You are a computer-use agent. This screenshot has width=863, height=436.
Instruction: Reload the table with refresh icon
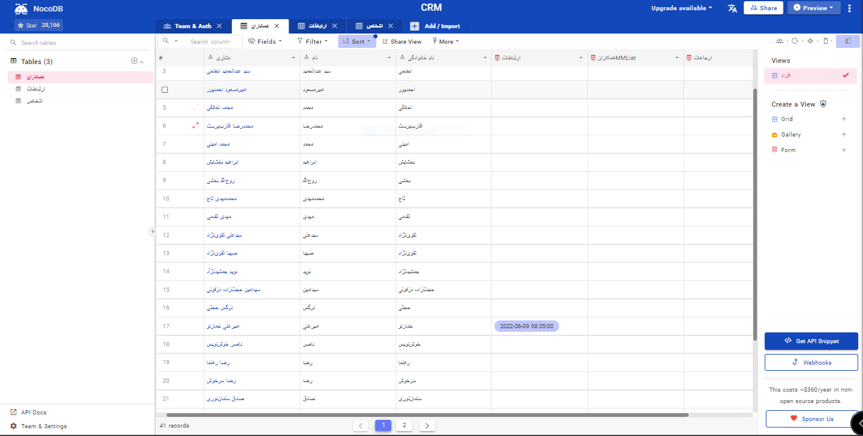[795, 41]
